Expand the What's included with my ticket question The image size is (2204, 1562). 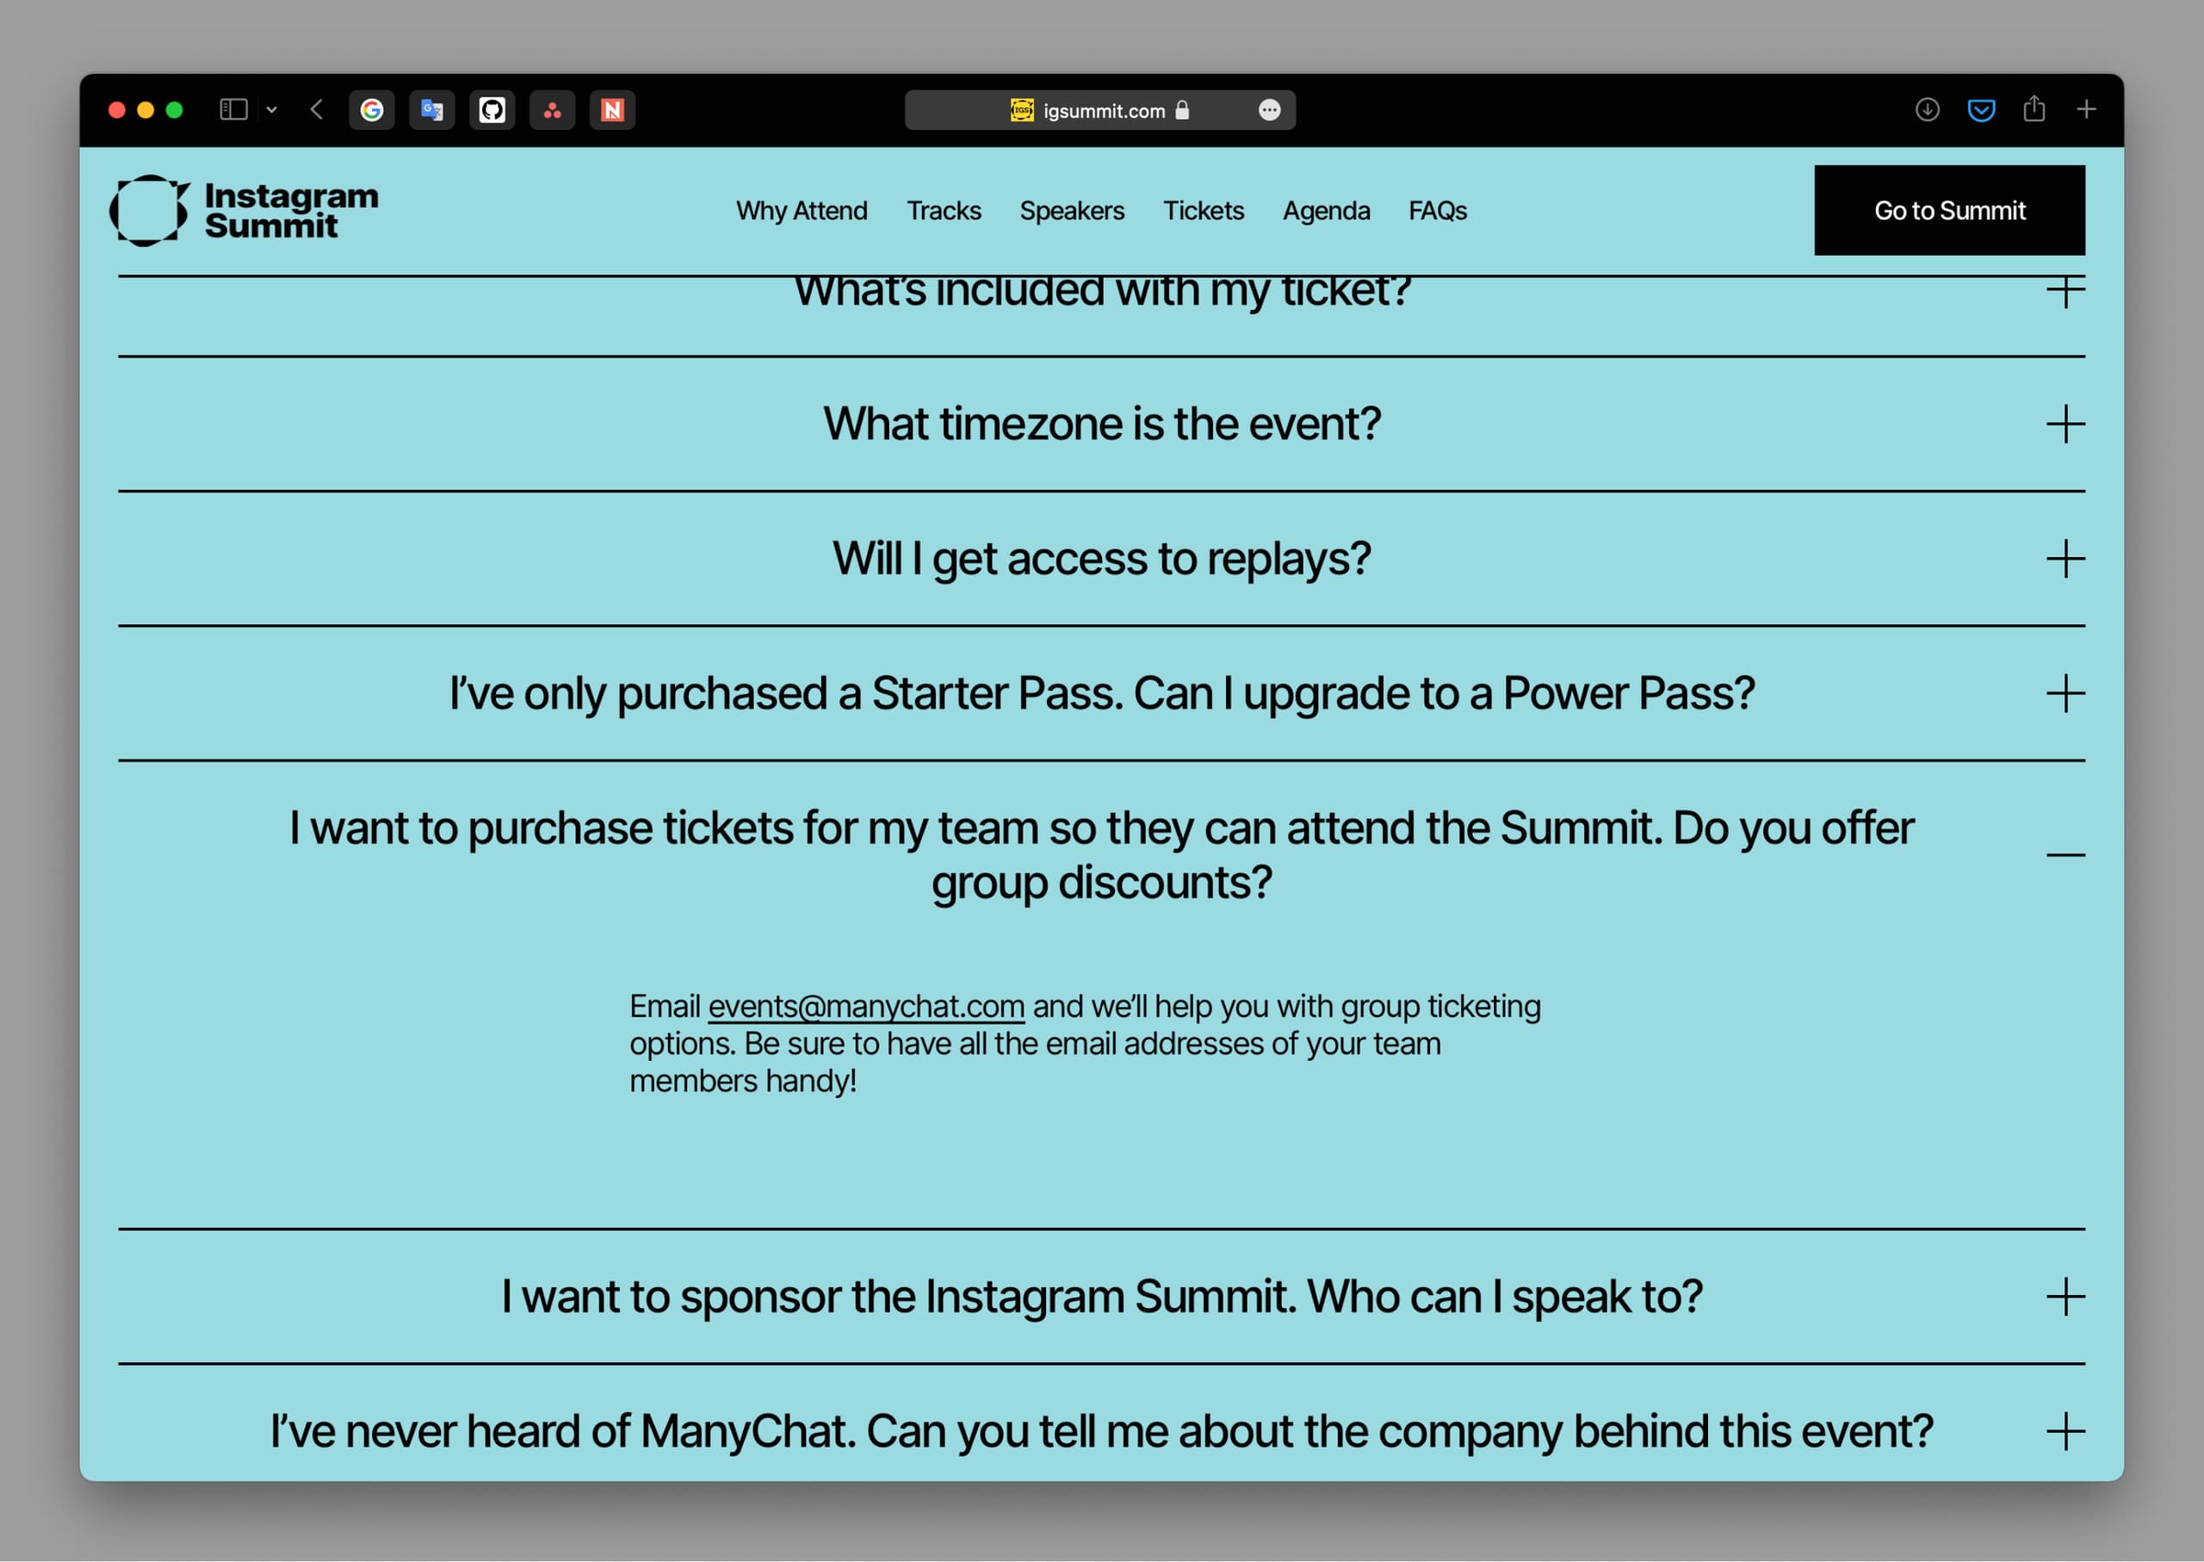coord(2065,291)
